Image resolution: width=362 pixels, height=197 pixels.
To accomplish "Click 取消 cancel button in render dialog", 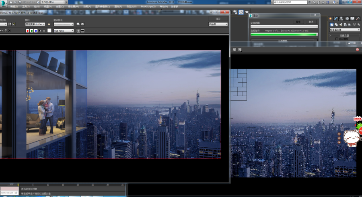I will [311, 22].
